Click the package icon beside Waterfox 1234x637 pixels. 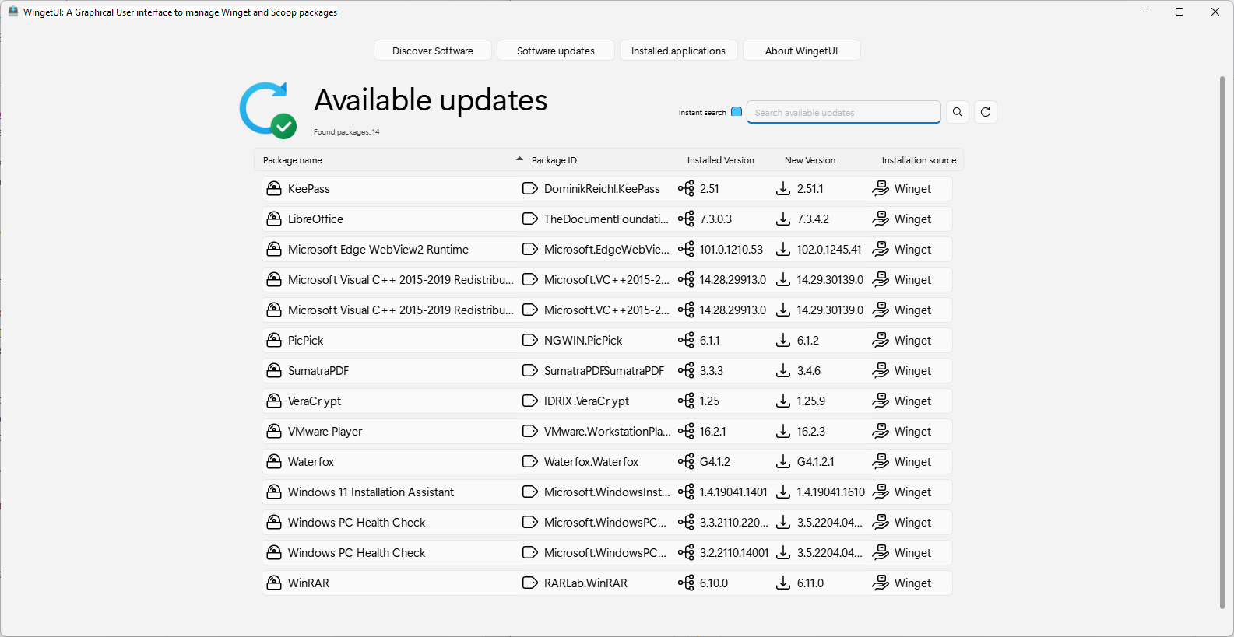[x=274, y=461]
